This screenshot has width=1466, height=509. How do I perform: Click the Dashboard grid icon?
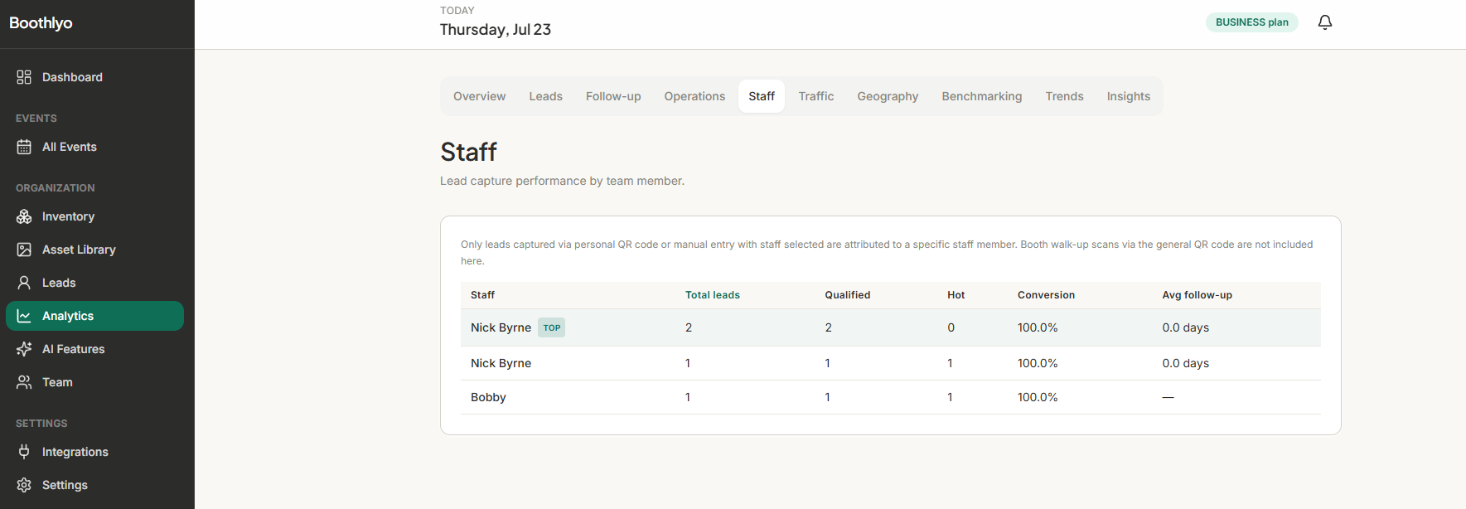pyautogui.click(x=24, y=77)
